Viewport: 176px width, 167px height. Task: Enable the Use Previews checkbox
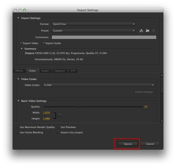(58, 127)
